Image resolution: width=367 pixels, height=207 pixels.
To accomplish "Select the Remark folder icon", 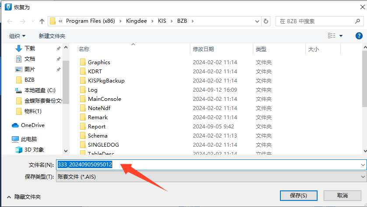I will click(x=83, y=117).
